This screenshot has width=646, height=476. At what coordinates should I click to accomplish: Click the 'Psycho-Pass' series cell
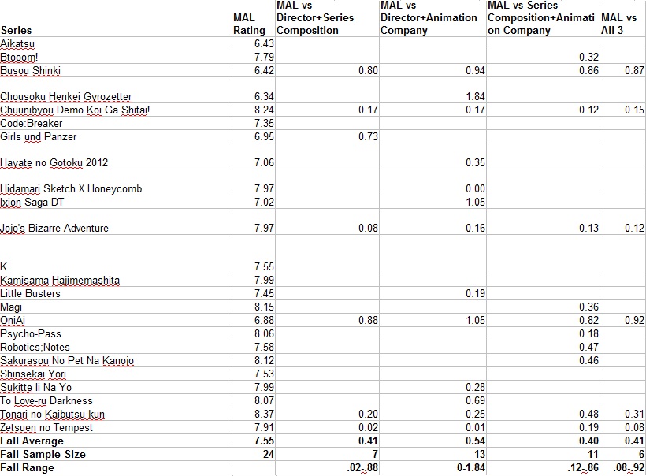[116, 333]
